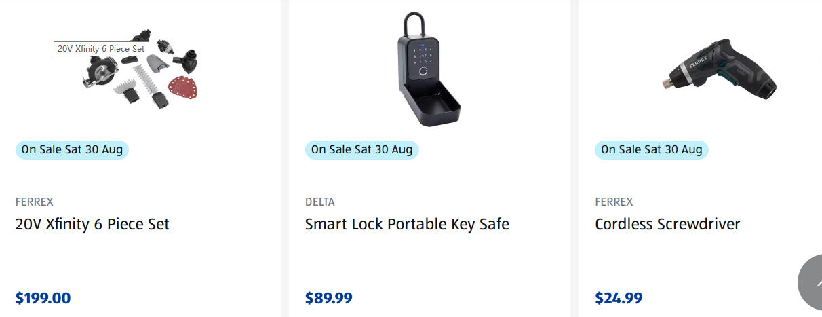Click the $89.99 price

329,298
